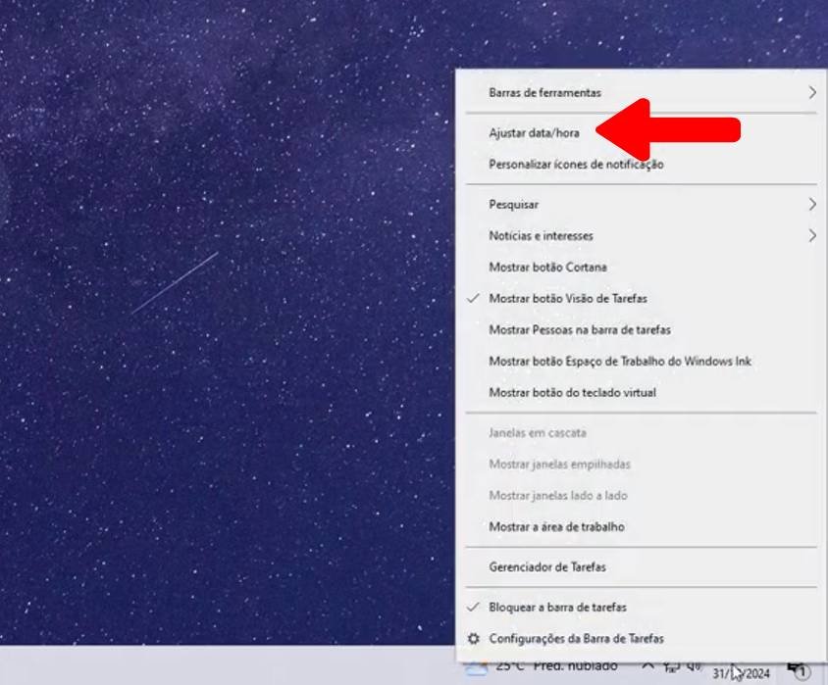The width and height of the screenshot is (828, 685).
Task: Click the taskbar date display
Action: (741, 672)
